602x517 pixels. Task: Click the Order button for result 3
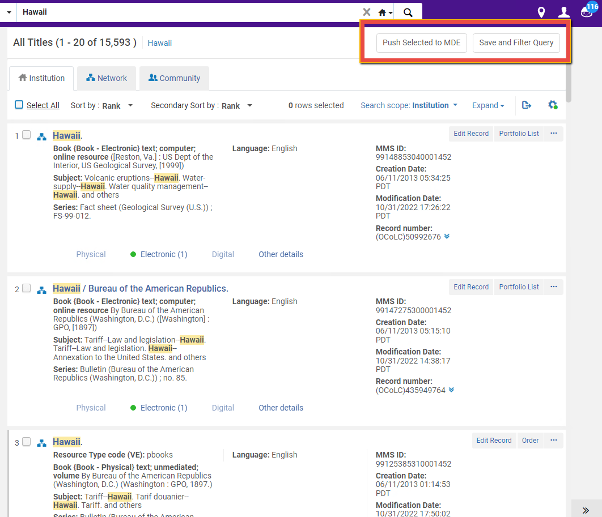click(x=530, y=441)
